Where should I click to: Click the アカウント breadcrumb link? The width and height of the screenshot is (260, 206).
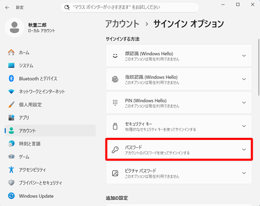122,23
